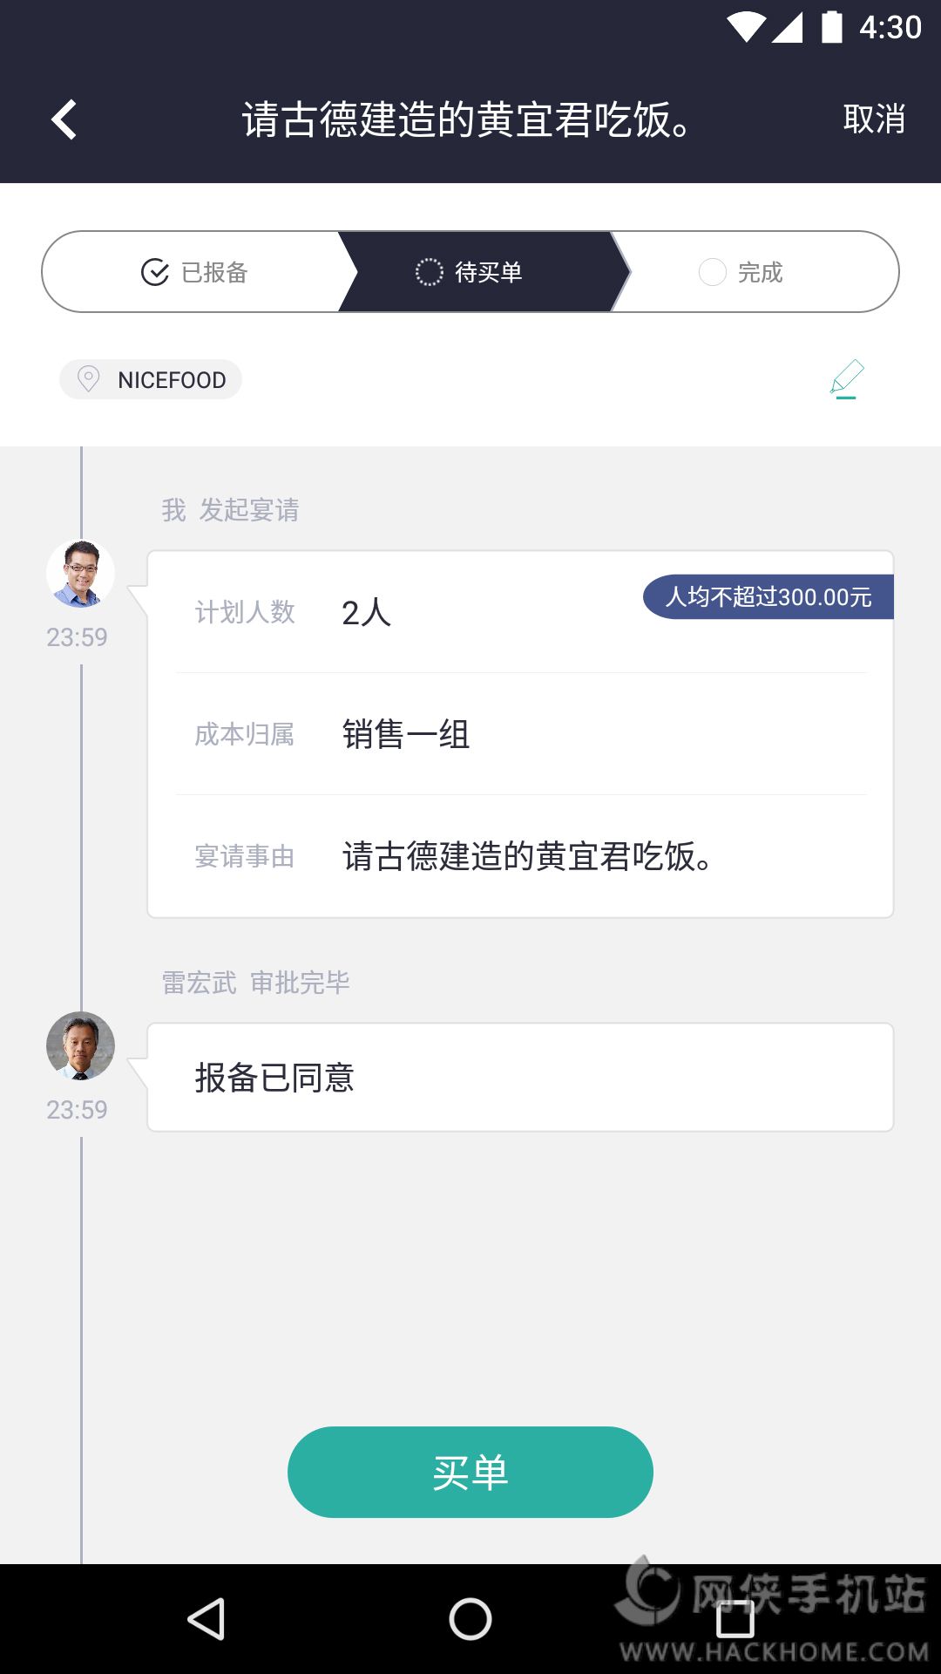
Task: Tap the NICEFOOD location chip
Action: tap(152, 379)
